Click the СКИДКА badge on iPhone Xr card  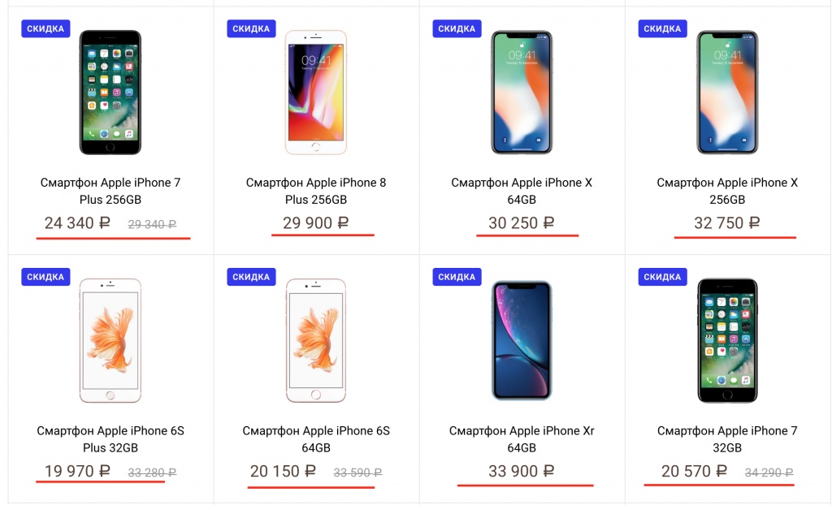tap(457, 277)
